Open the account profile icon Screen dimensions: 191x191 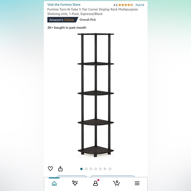(95, 183)
